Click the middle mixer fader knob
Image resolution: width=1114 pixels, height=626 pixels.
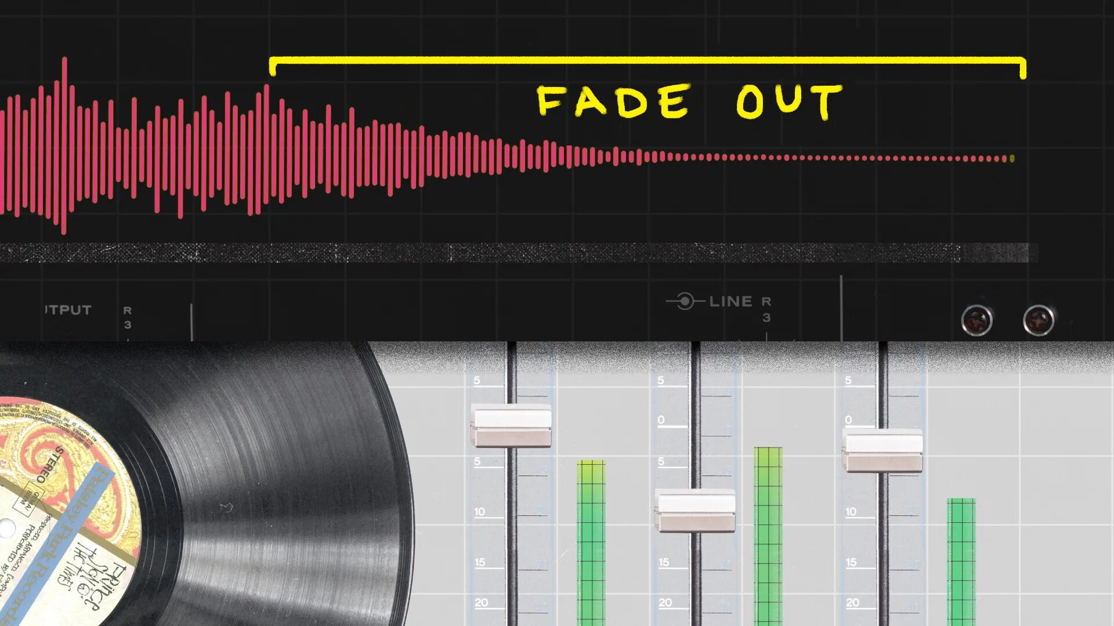tap(695, 511)
